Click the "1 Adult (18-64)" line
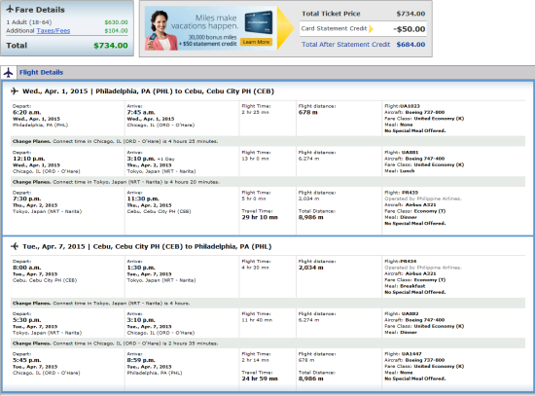 click(x=29, y=22)
